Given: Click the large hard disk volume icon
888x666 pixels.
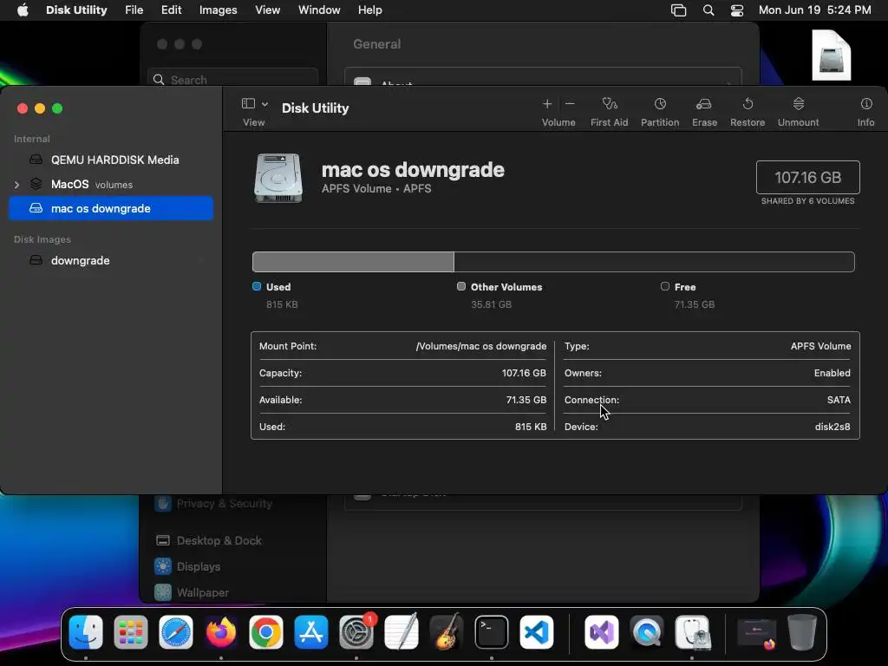Looking at the screenshot, I should [277, 178].
